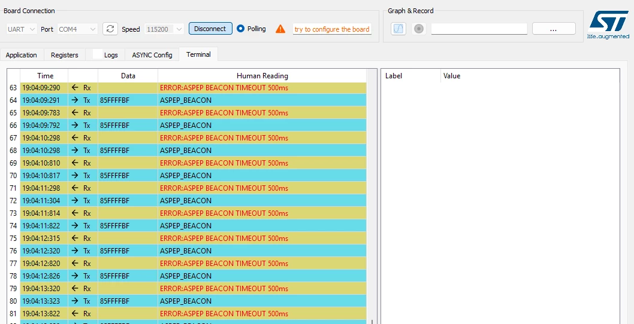
Task: Click 'try to configure the board' status
Action: tap(332, 29)
